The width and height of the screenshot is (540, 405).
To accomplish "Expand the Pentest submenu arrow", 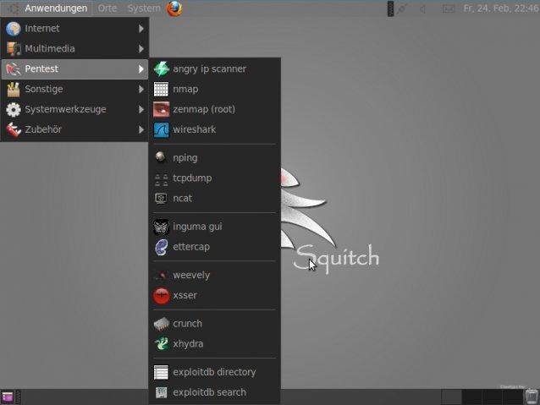I will click(x=141, y=69).
